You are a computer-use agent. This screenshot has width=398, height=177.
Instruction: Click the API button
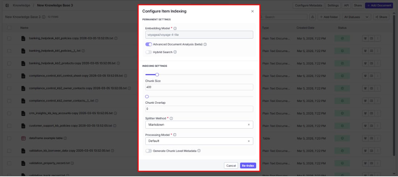point(346,5)
